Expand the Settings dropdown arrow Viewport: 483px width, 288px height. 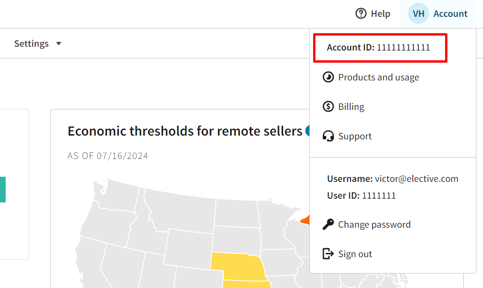pos(59,43)
